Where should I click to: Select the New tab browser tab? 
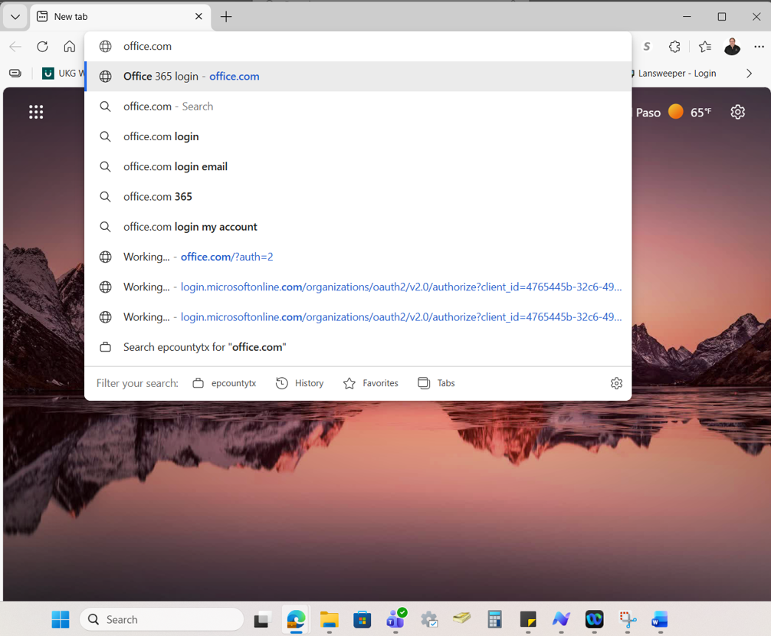pyautogui.click(x=120, y=17)
